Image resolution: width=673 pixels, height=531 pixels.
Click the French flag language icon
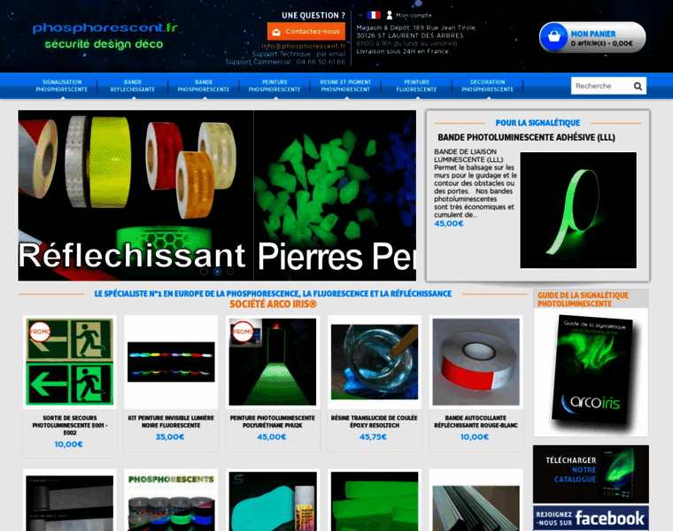[x=374, y=15]
